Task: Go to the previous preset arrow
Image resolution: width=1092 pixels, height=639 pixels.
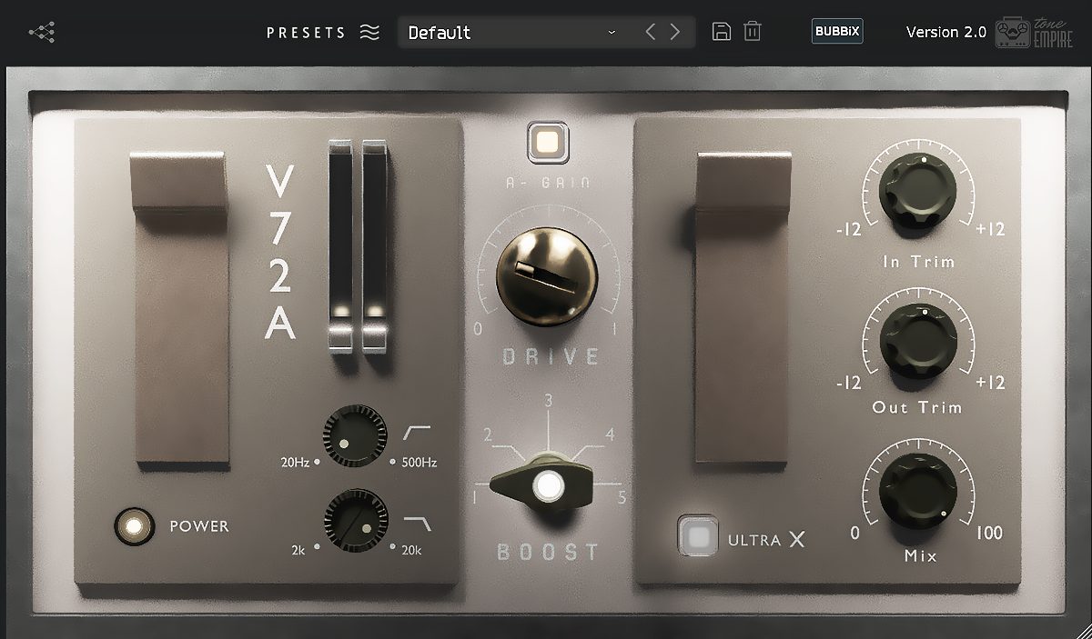Action: tap(650, 32)
